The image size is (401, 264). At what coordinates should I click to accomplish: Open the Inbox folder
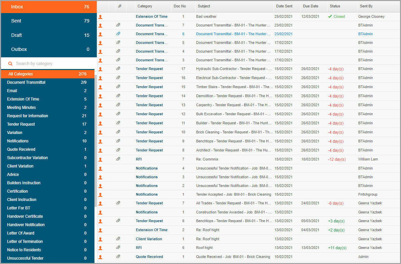49,7
